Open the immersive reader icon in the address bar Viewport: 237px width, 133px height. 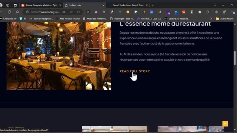tap(64, 12)
